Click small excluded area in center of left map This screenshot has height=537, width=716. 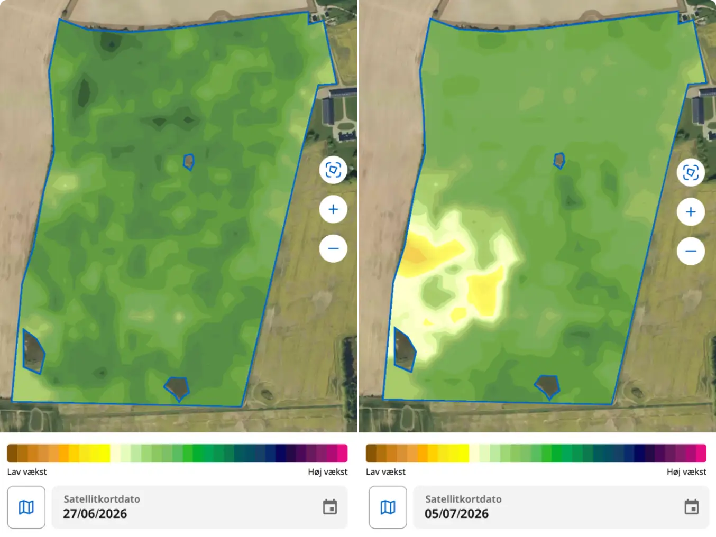(189, 161)
